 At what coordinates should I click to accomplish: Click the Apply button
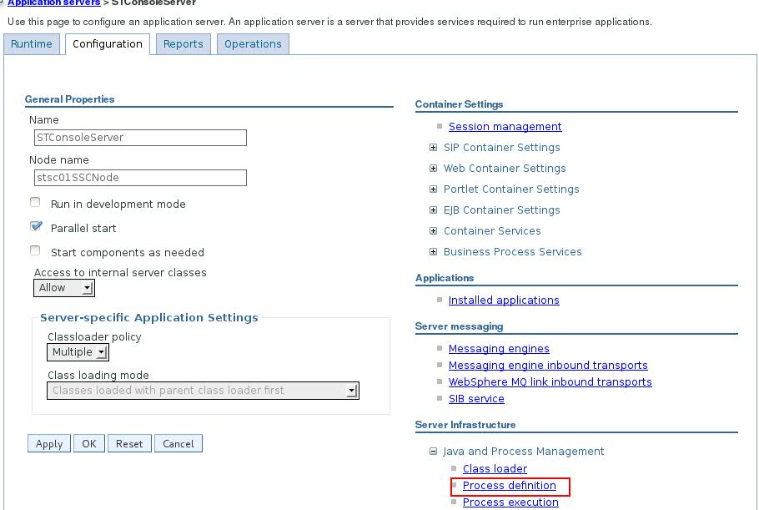[49, 444]
